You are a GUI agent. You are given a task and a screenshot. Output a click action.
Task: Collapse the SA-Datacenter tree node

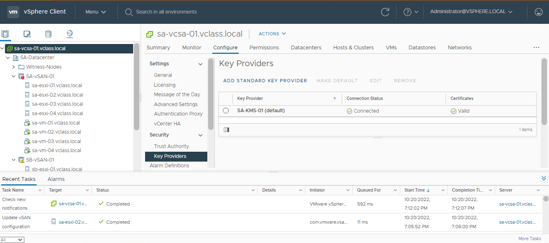click(x=8, y=58)
